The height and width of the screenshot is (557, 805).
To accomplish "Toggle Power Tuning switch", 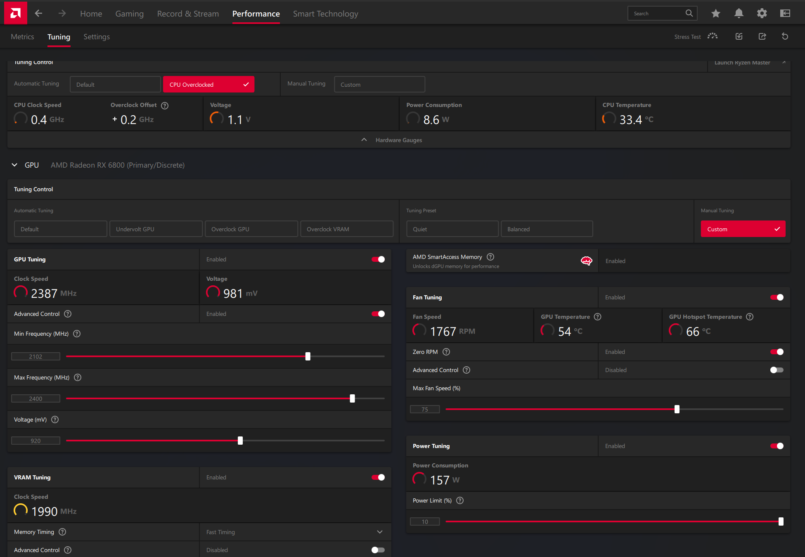I will (x=777, y=446).
